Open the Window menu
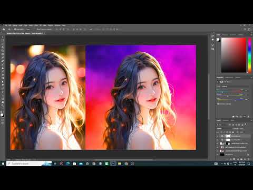Viewport: 253px width, 190px height. pyautogui.click(x=57, y=25)
